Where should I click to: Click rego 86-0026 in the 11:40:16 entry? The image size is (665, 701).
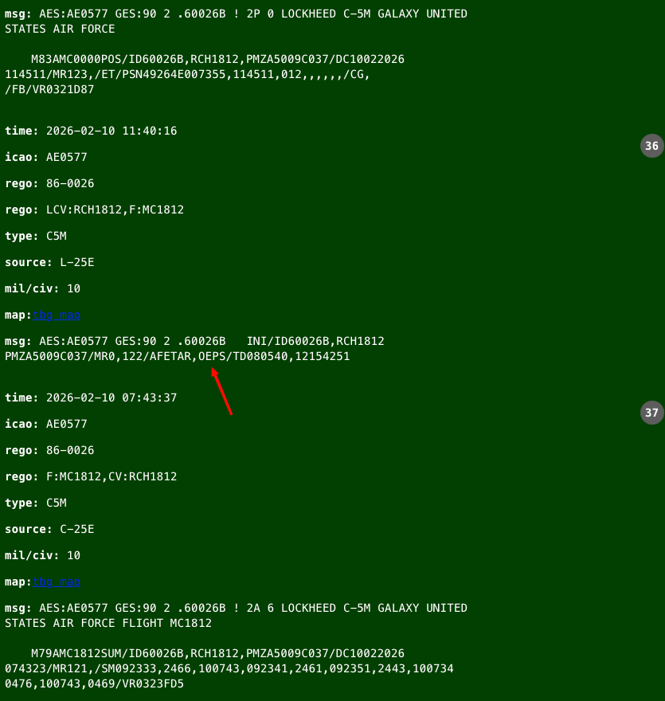(70, 184)
